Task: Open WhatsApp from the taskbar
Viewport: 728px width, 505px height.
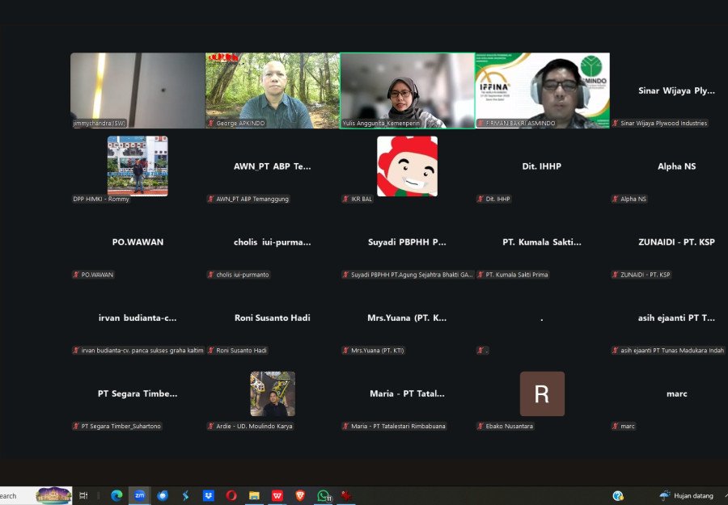Action: (324, 495)
